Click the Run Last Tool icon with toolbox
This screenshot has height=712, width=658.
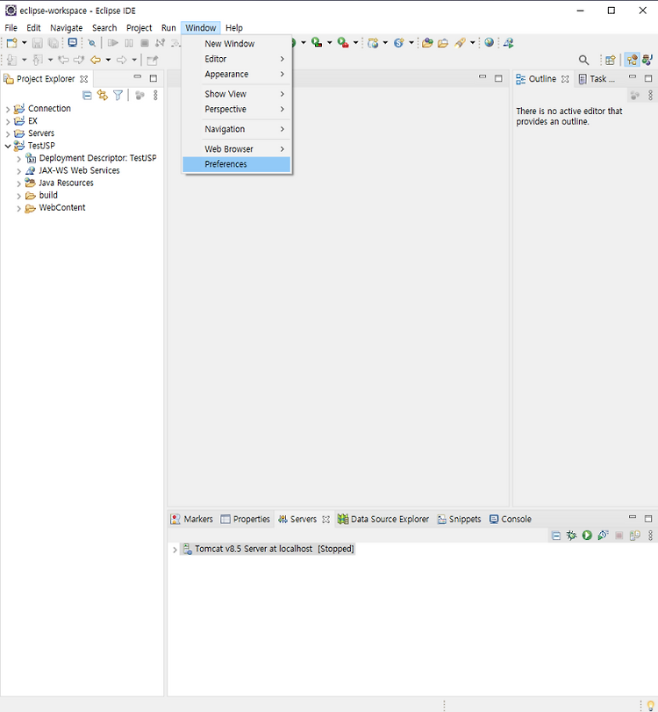(343, 43)
